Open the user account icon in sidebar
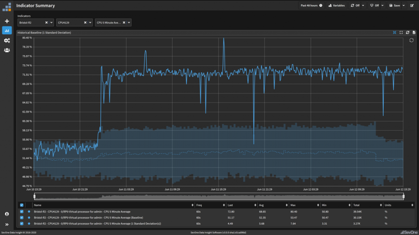Screen dimensions: 419x235 7,214
